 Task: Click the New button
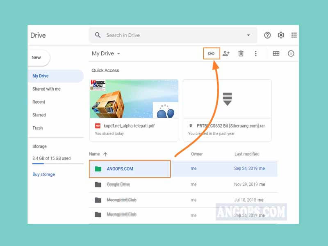tap(39, 57)
